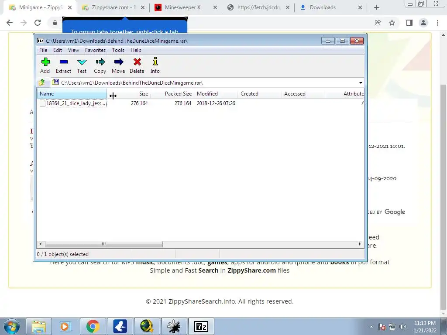Click the scroll right arrow in file list
447x335 pixels.
pos(360,244)
